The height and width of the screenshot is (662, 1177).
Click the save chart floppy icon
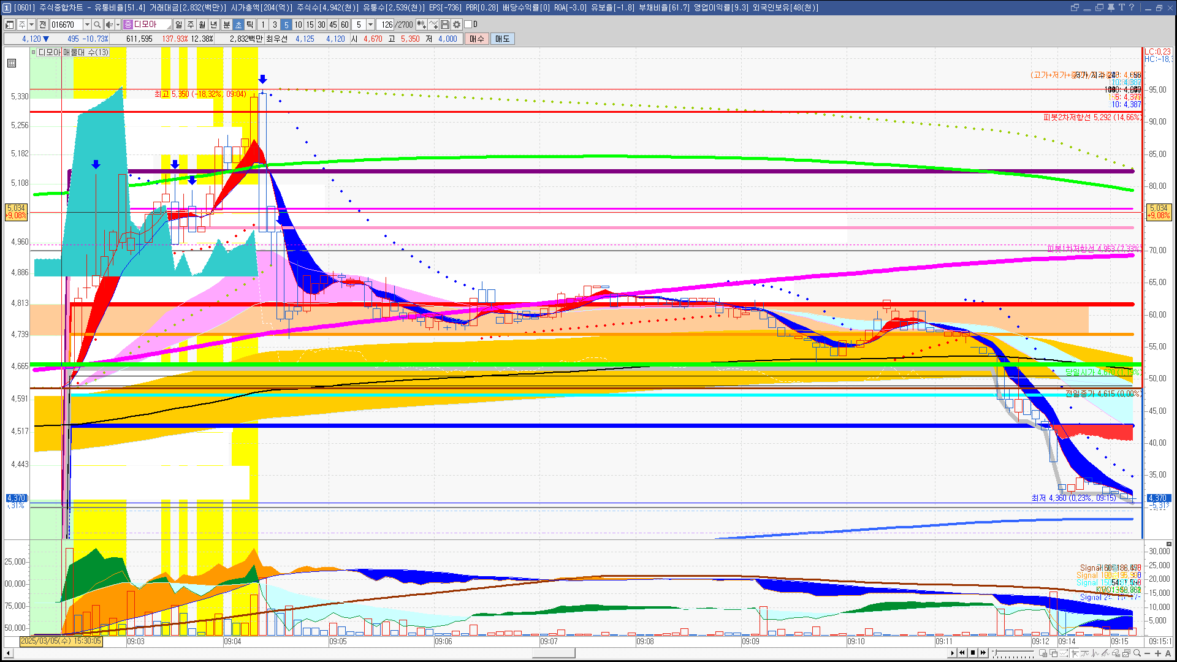(445, 25)
